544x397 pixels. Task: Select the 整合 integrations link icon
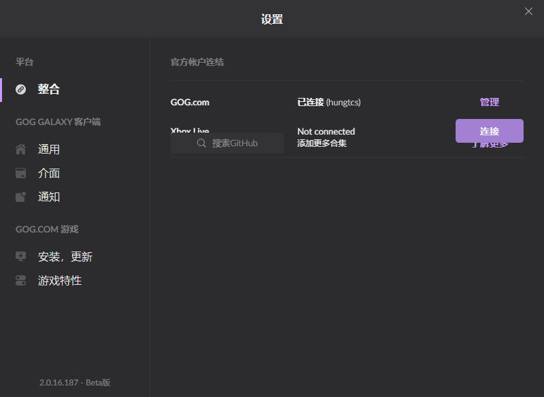(x=21, y=90)
